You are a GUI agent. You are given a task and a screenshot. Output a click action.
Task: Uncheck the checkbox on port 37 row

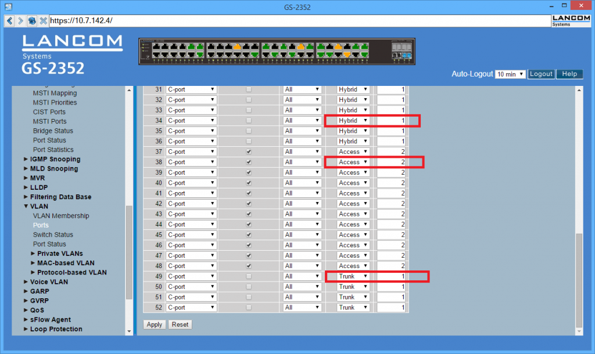point(249,151)
